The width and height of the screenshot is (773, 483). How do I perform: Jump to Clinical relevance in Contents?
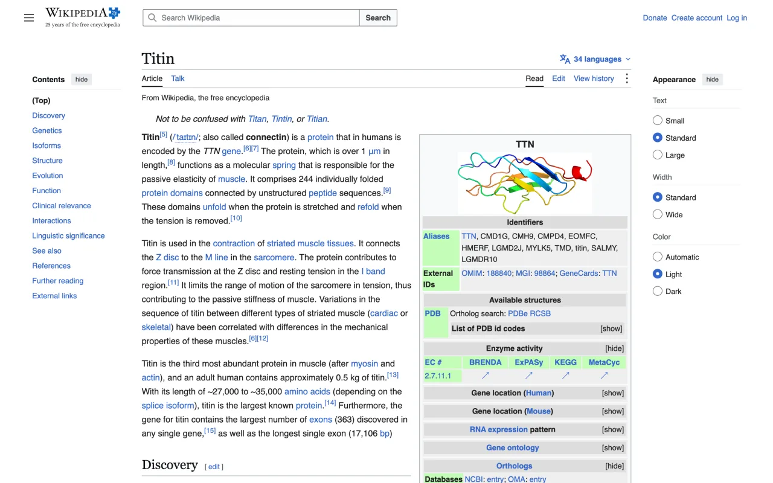click(62, 205)
